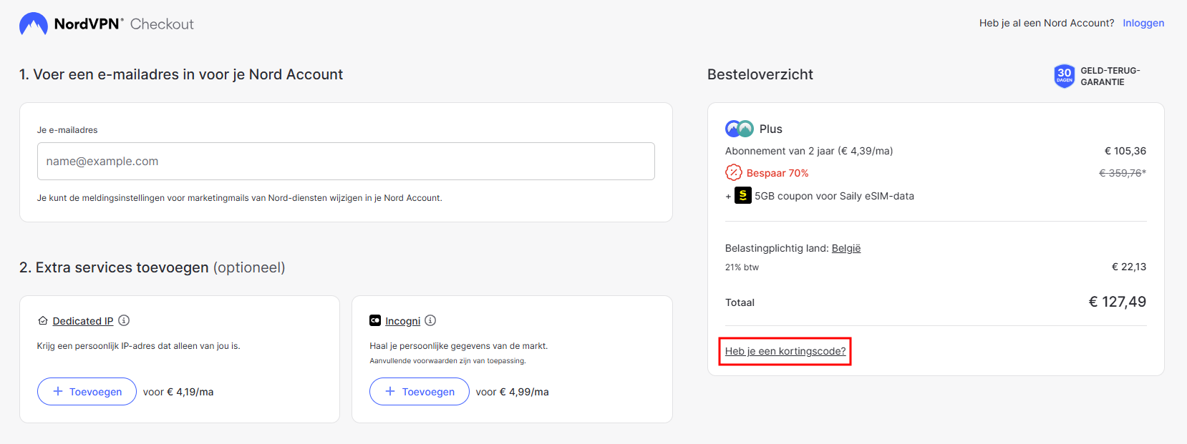Click the 'Totaal' label
The width and height of the screenshot is (1187, 444).
pyautogui.click(x=740, y=302)
